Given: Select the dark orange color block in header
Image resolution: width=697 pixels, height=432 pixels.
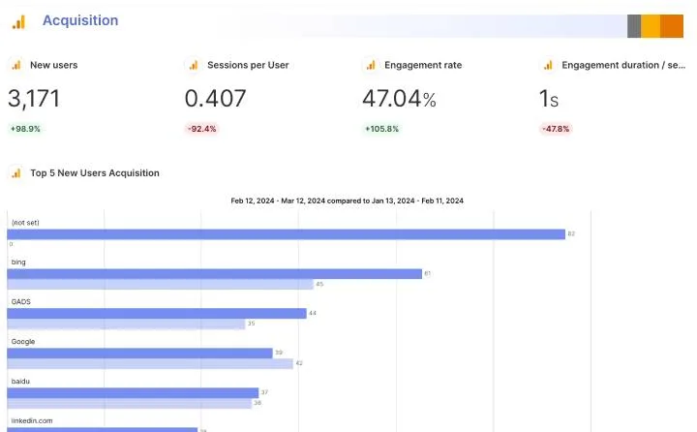Looking at the screenshot, I should [x=672, y=26].
